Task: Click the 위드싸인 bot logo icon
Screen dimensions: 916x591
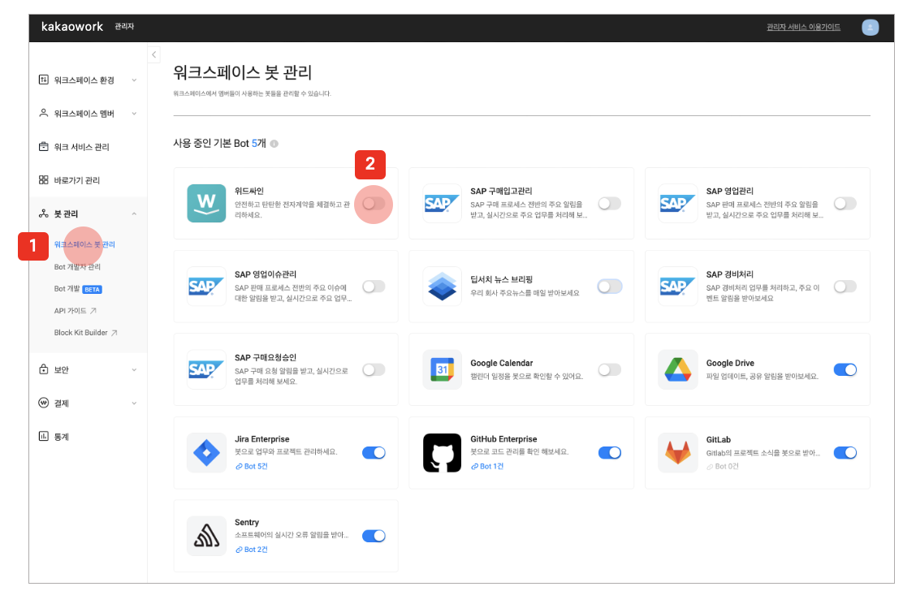Action: [x=206, y=203]
